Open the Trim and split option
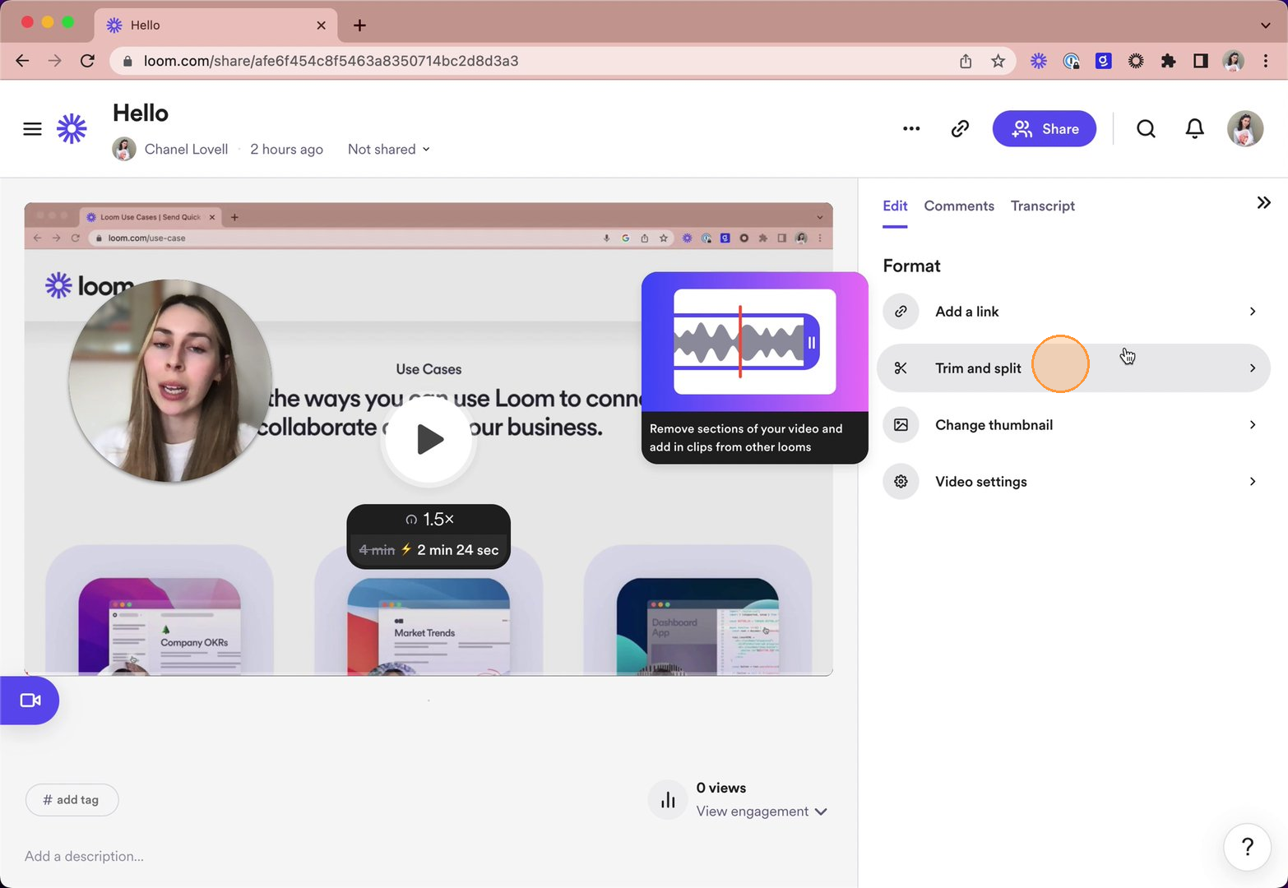Image resolution: width=1288 pixels, height=888 pixels. click(1073, 368)
